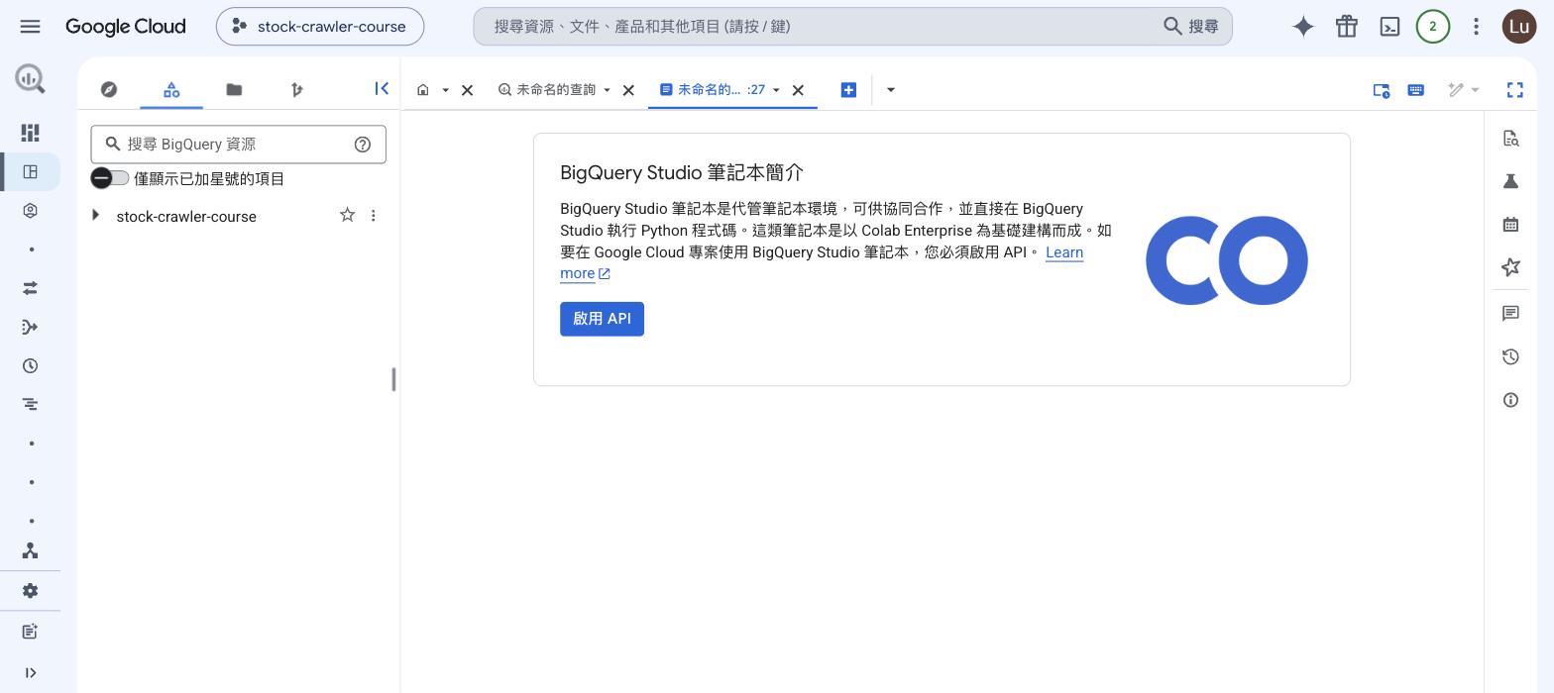The image size is (1554, 693).
Task: Open the magic wand tools dropdown
Action: [x=1463, y=90]
